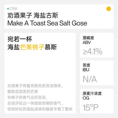Click the ≥4.1% ABV value
This screenshot has width=118, height=118.
pos(92,51)
